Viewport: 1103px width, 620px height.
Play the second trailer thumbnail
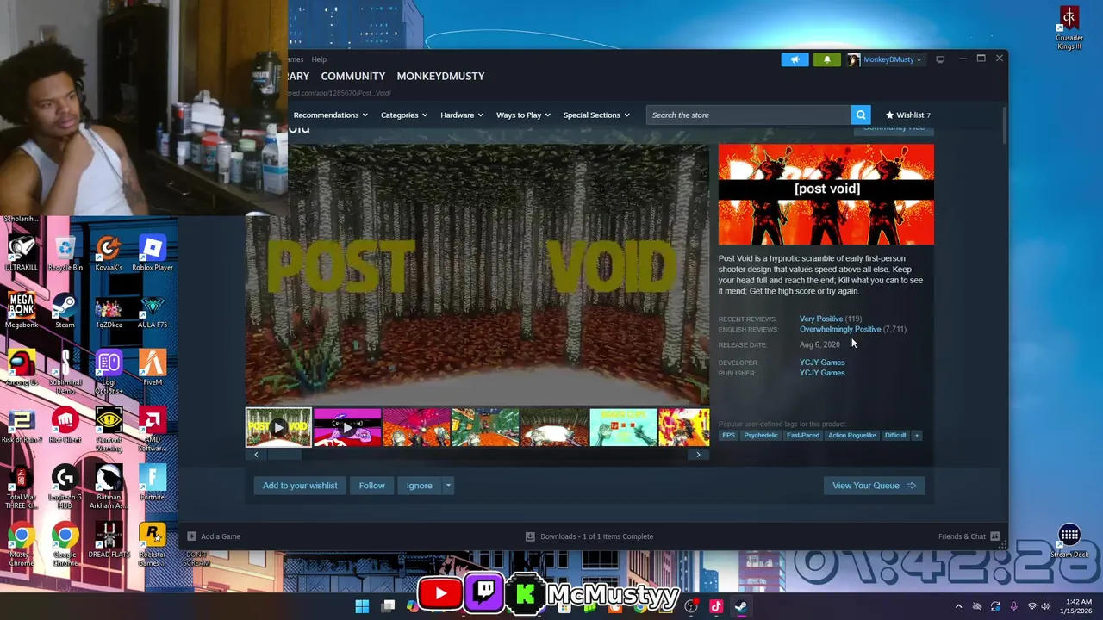tap(347, 427)
